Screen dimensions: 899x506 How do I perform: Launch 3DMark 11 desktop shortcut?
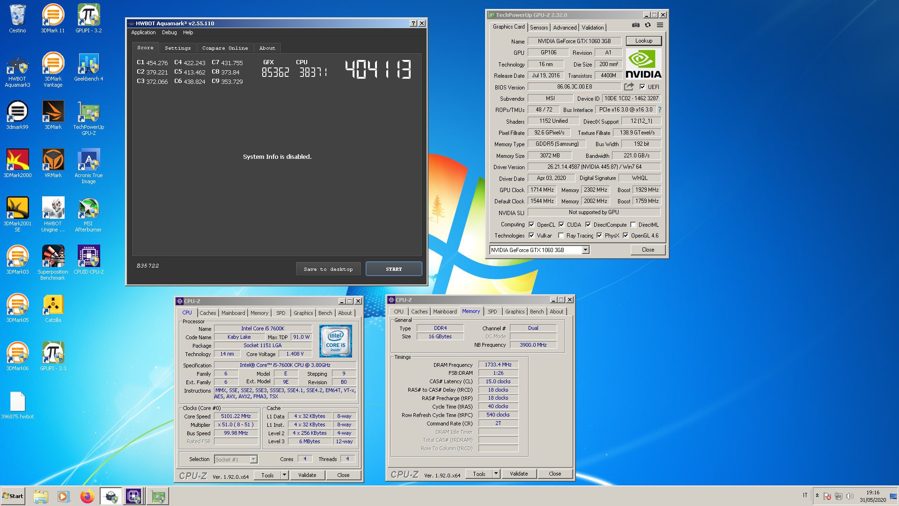53,19
